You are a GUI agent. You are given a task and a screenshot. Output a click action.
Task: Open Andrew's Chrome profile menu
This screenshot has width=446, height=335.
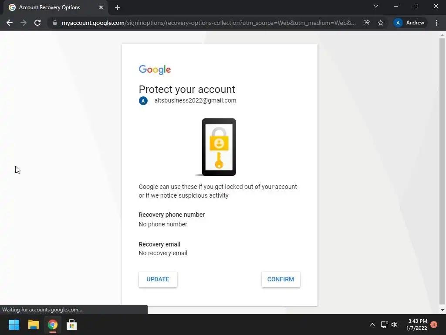pos(409,23)
